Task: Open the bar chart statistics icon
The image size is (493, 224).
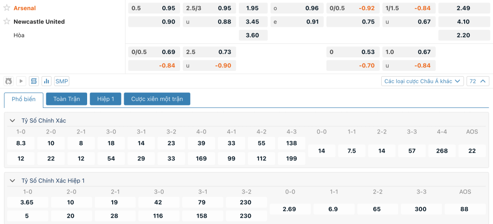Action: pos(47,81)
